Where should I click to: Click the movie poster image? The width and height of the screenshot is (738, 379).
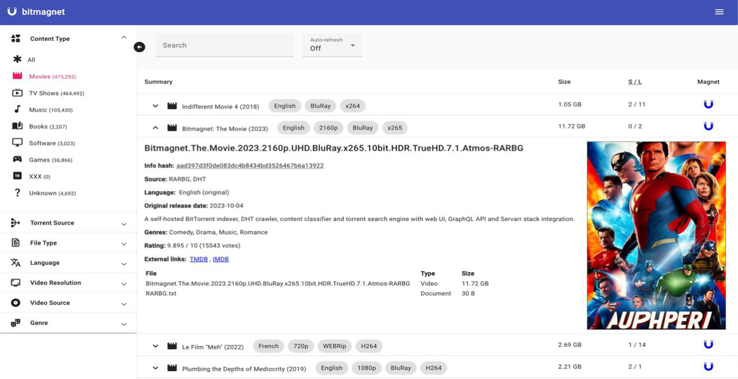click(657, 236)
